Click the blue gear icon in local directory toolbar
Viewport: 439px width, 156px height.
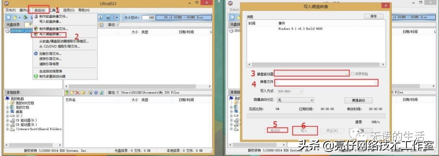click(96, 93)
